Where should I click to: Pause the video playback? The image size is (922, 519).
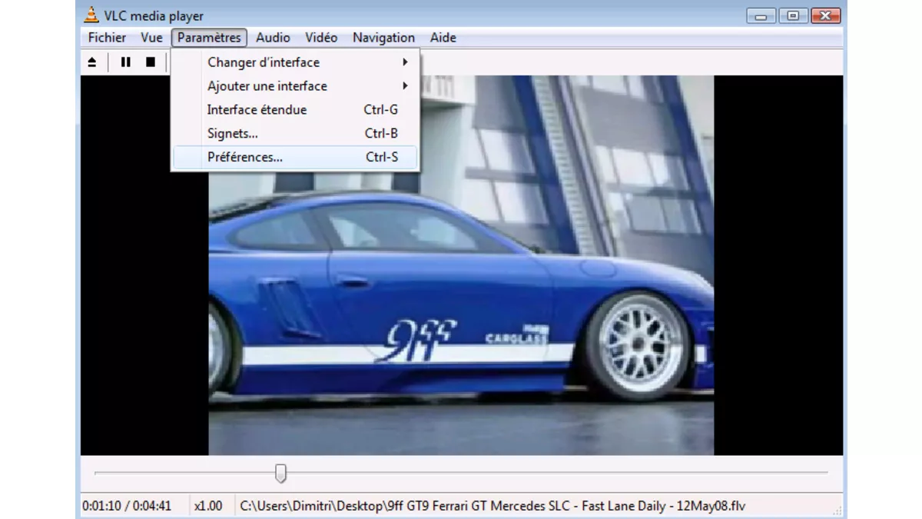(x=126, y=62)
